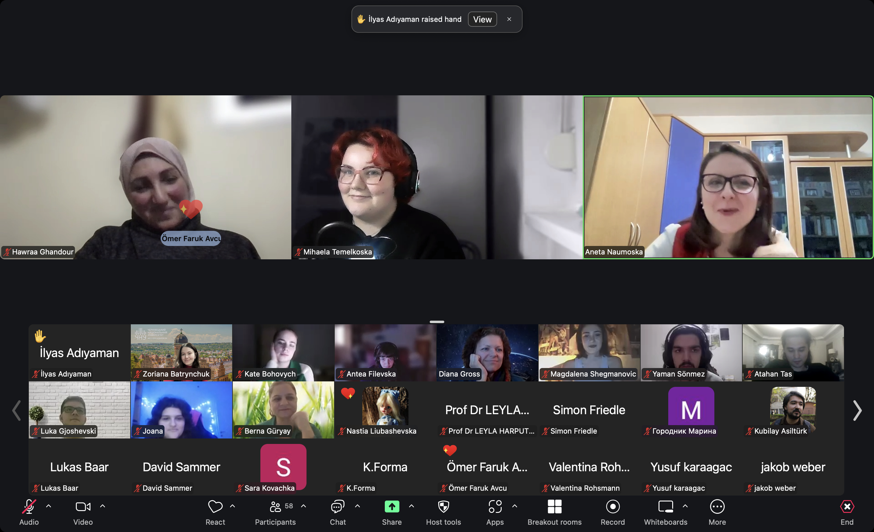Adjust the gallery divider handle

click(437, 322)
